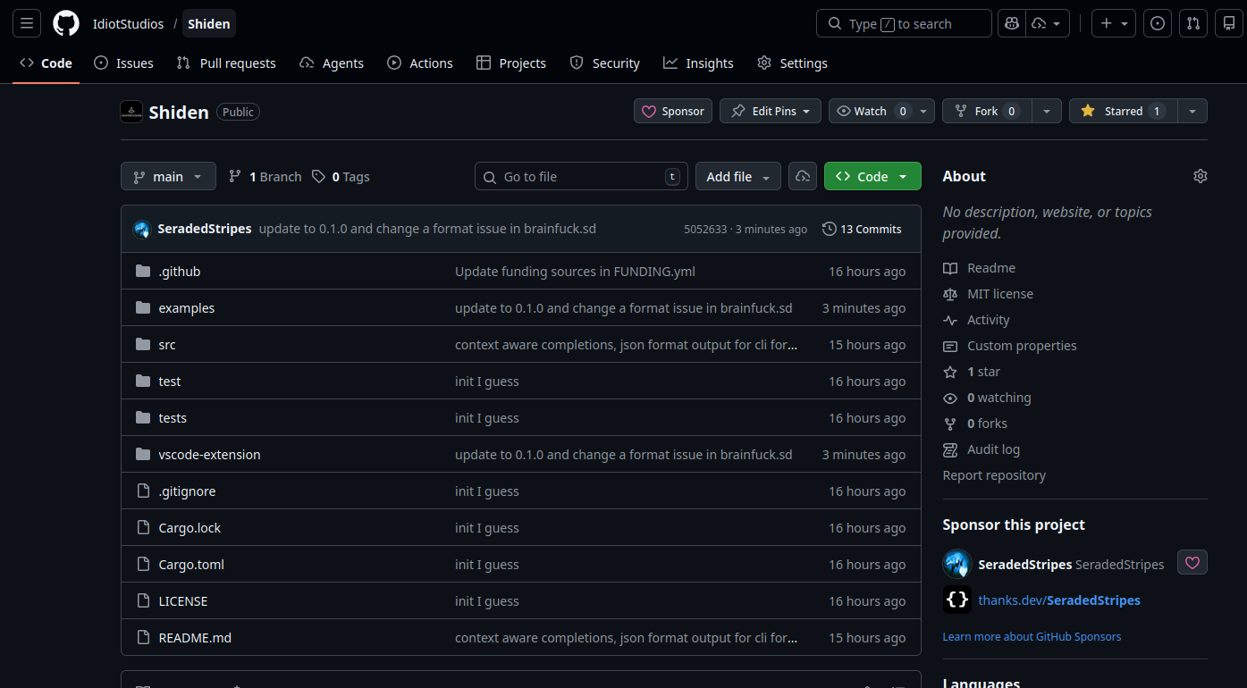1247x688 pixels.
Task: Open the issues icon in header
Action: tap(1158, 24)
